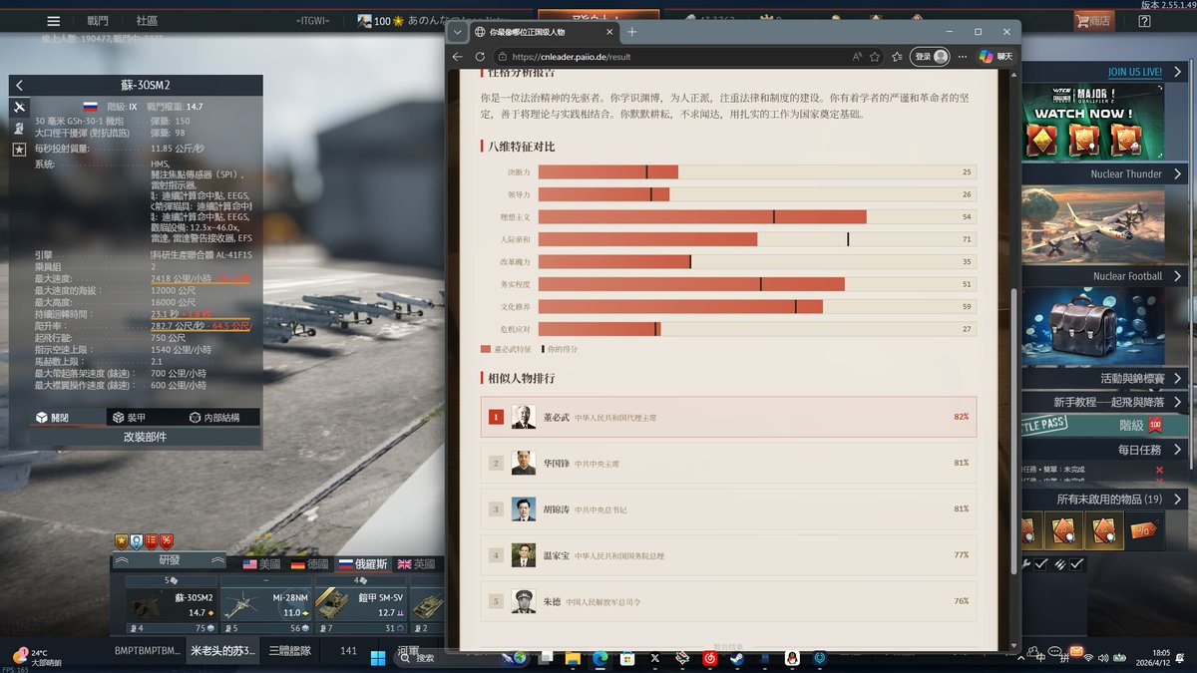Open QQ penguin from the taskbar
The height and width of the screenshot is (673, 1197).
(x=791, y=658)
